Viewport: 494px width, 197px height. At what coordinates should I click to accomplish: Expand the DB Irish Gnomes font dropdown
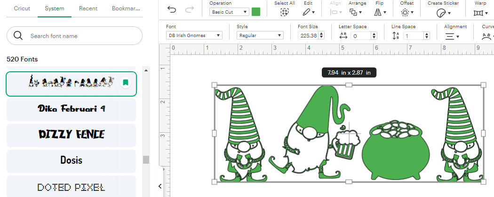click(x=194, y=35)
